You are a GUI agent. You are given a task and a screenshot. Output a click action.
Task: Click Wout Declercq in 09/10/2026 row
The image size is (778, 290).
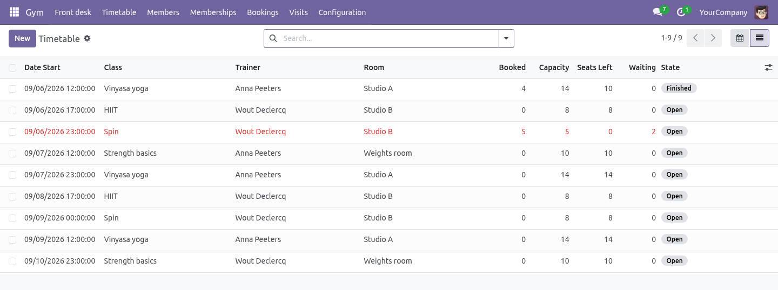(x=260, y=261)
